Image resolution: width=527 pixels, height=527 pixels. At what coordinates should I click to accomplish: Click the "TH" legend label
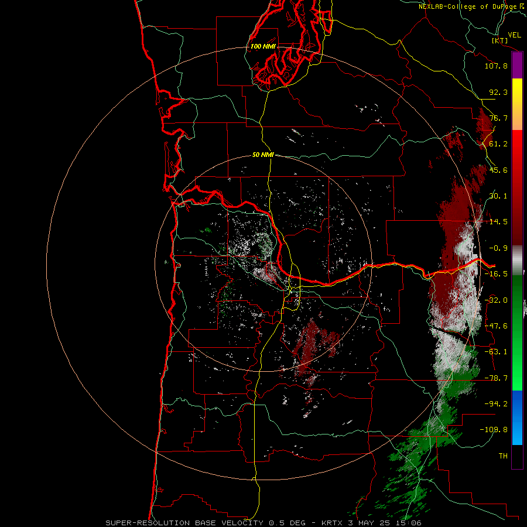pos(503,456)
